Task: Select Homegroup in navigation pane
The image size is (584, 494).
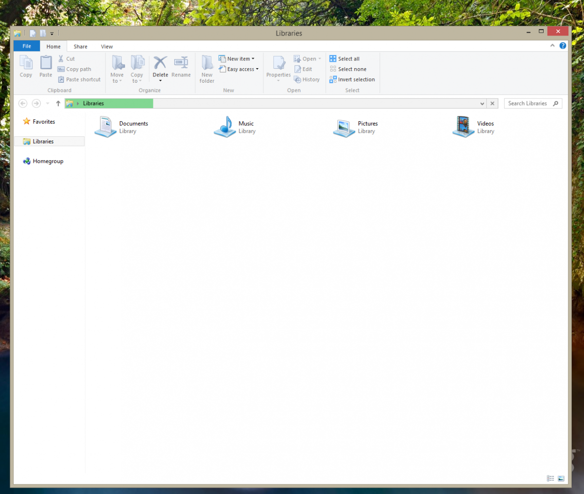Action: (x=43, y=161)
